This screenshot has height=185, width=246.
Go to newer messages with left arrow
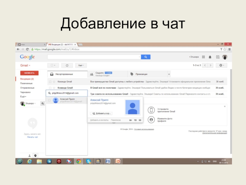coord(205,65)
